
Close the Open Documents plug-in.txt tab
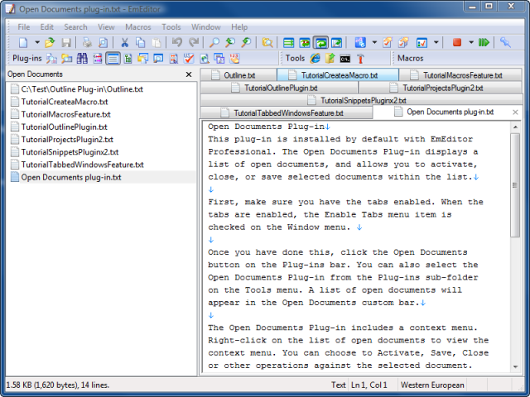[515, 112]
